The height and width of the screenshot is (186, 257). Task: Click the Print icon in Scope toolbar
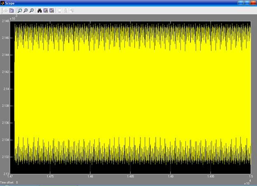point(5,10)
